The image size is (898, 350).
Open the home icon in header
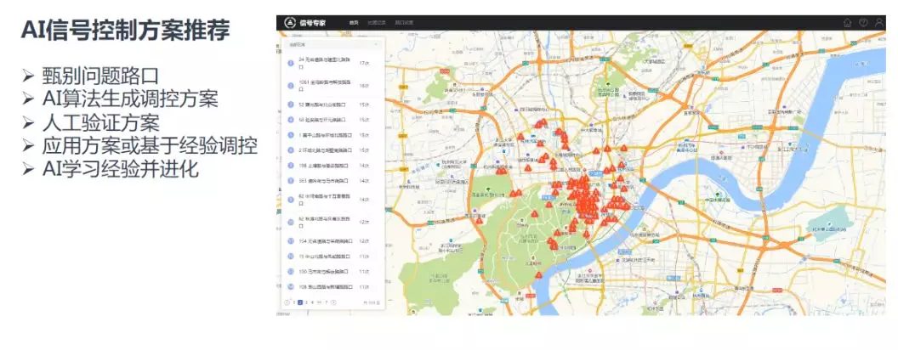pos(847,22)
